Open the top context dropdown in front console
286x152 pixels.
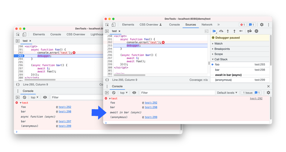point(124,93)
